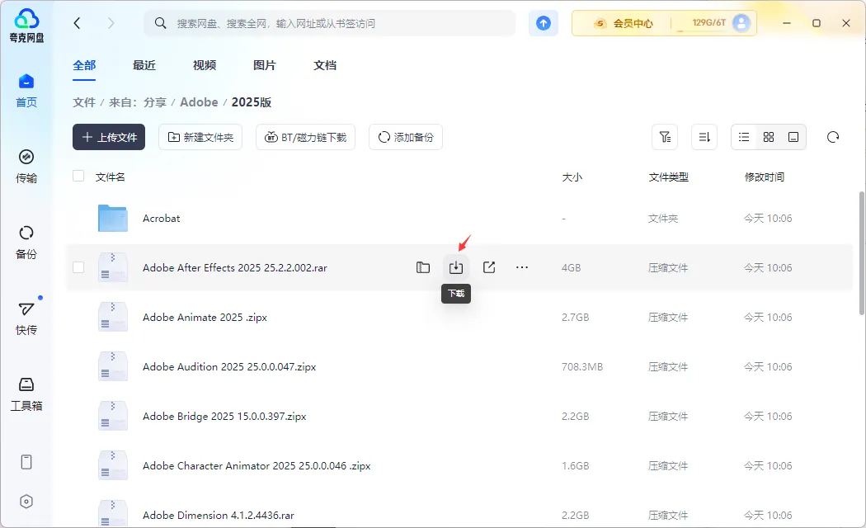866x528 pixels.
Task: Sort by 文件类型 column header
Action: click(x=668, y=177)
